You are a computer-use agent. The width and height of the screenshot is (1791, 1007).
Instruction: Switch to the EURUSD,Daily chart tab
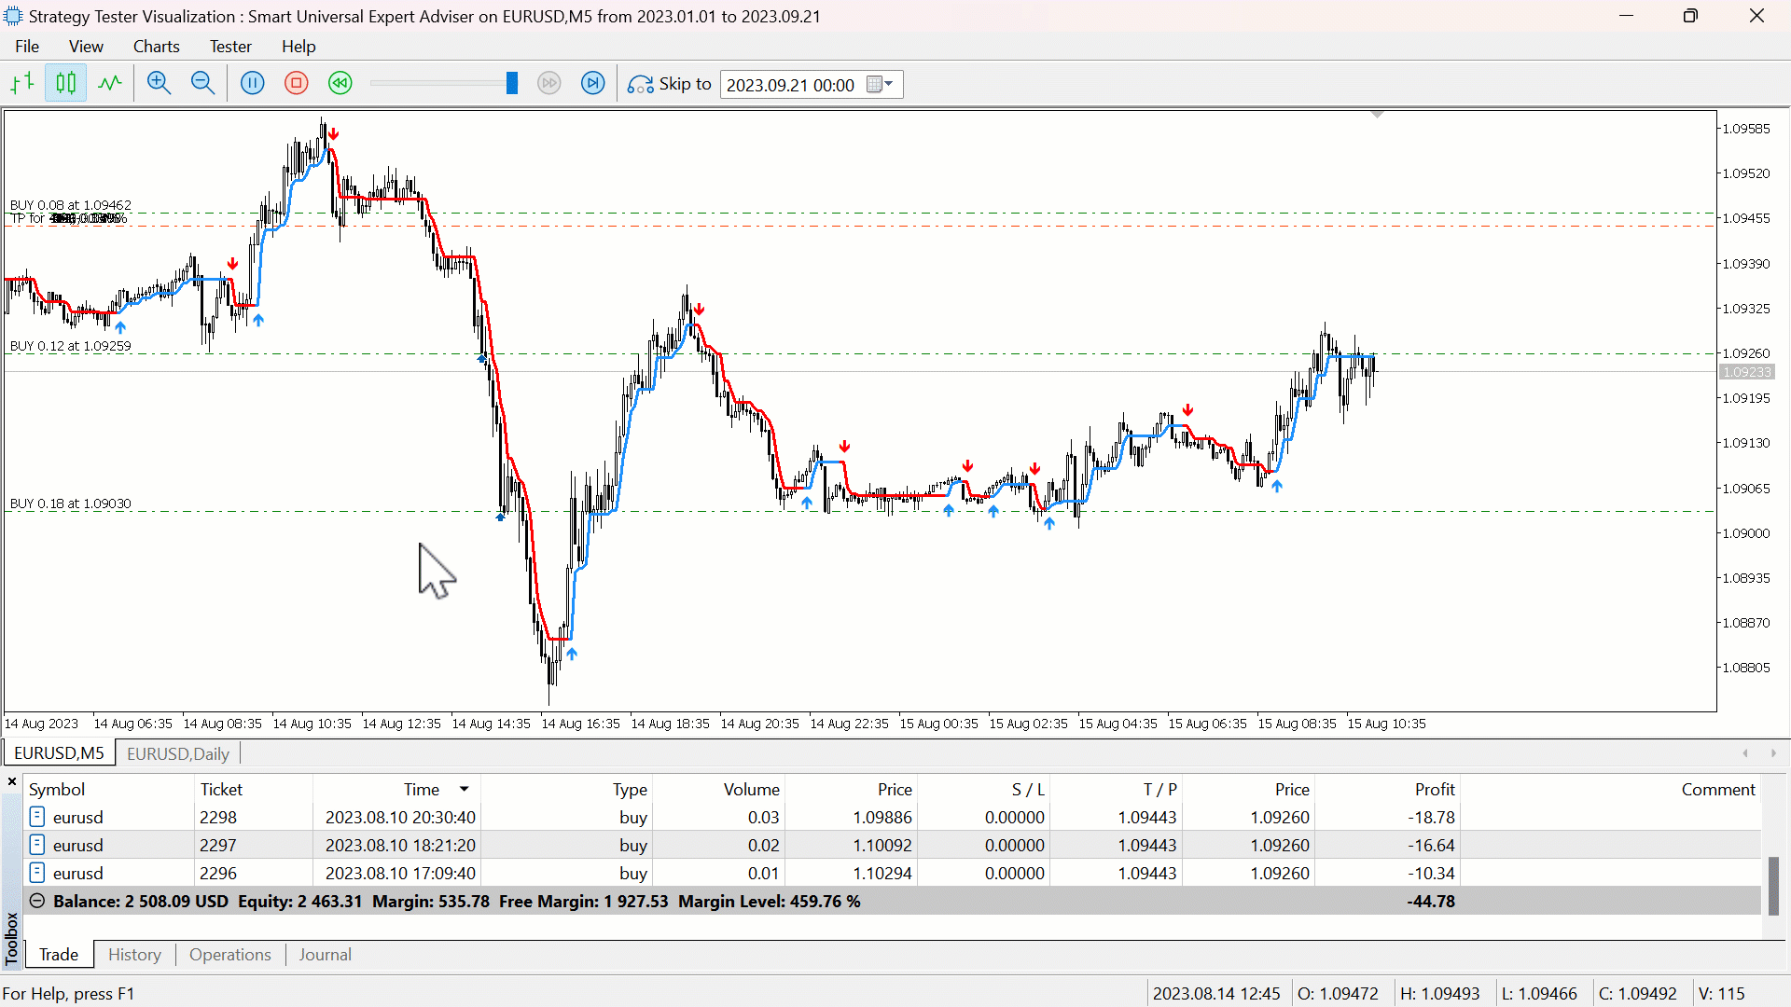177,753
